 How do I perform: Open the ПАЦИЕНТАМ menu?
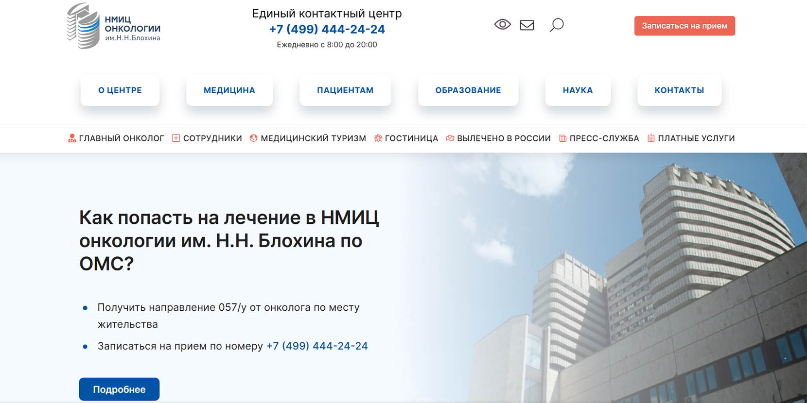click(x=345, y=90)
